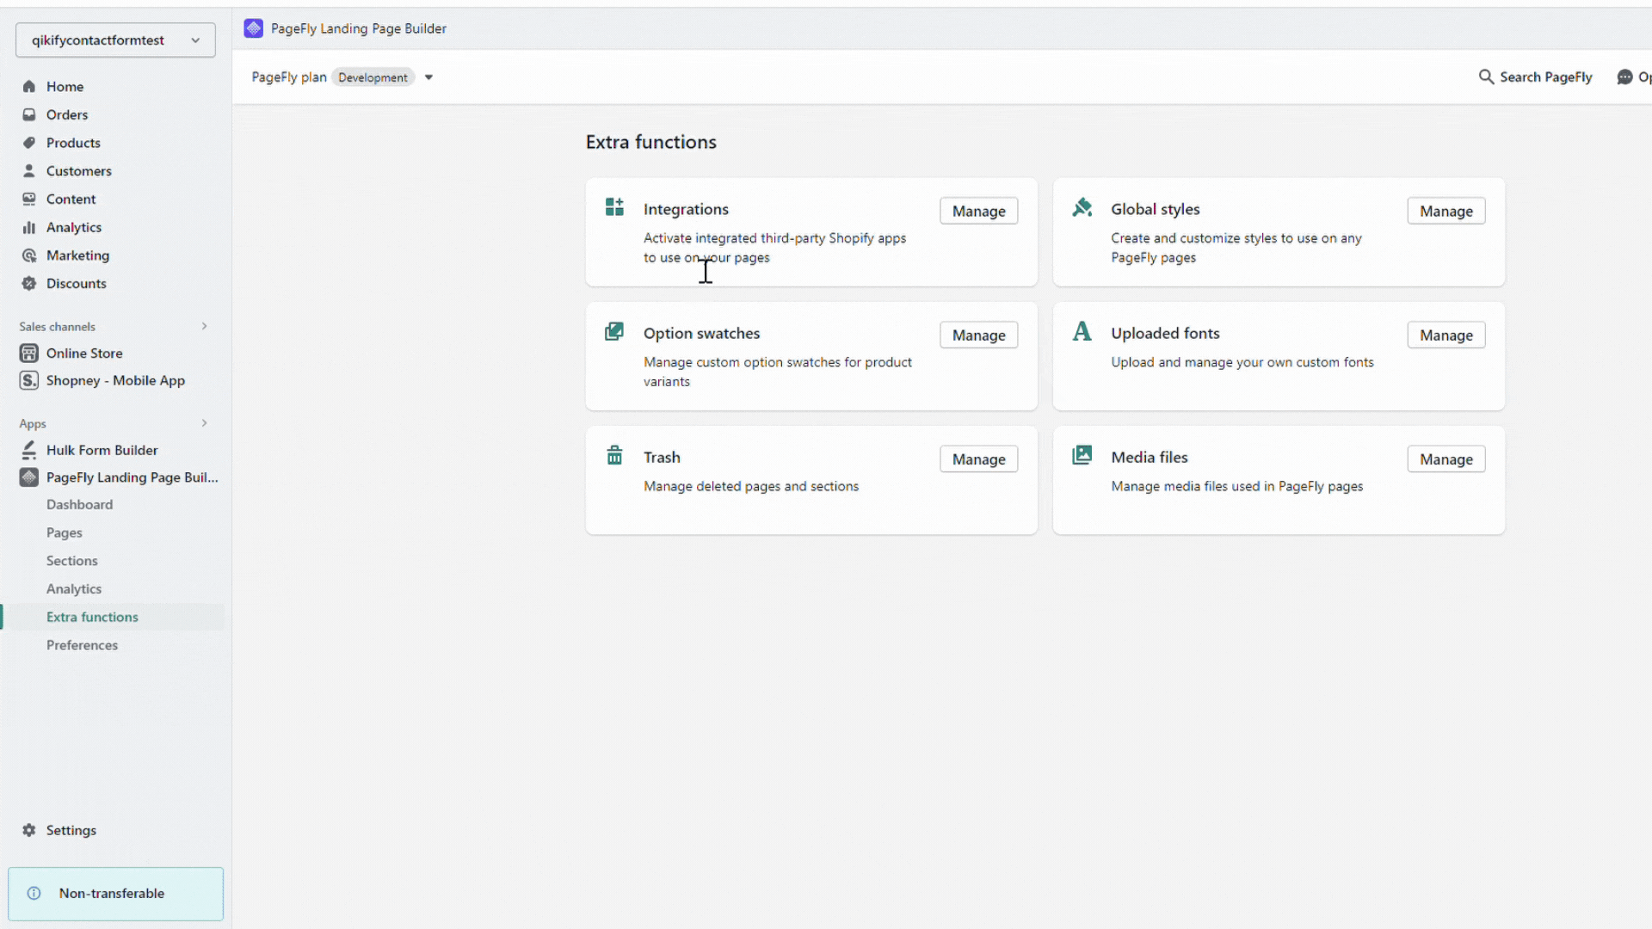Click the 'Global styles' card title
1652x929 pixels.
(x=1155, y=210)
